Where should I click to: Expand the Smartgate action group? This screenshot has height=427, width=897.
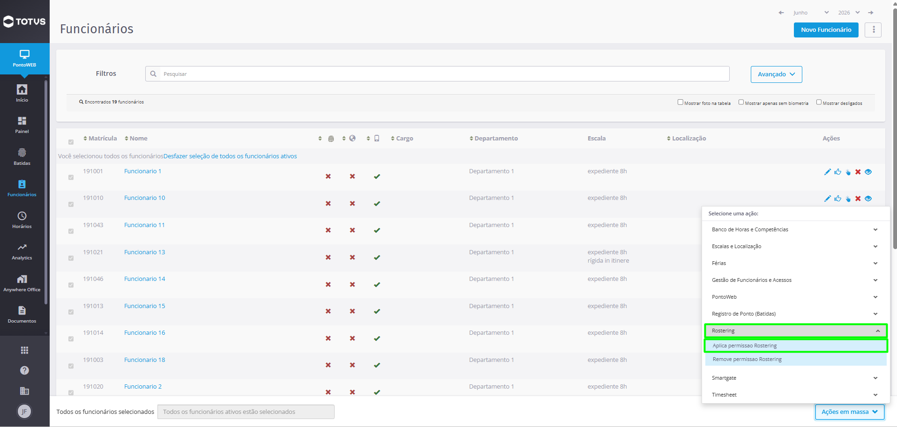(795, 378)
